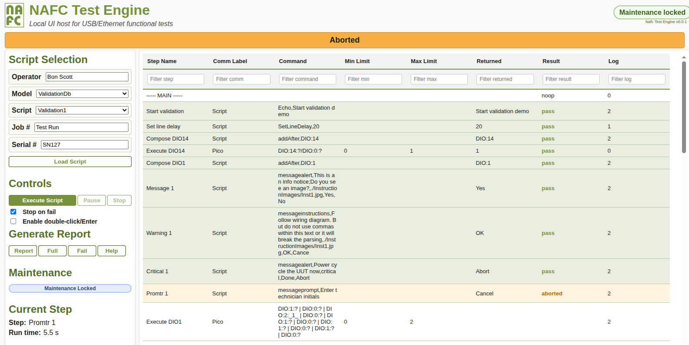Click the Stop control button

[119, 201]
